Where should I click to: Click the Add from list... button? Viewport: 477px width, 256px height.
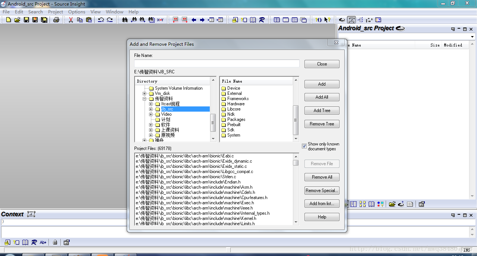(322, 204)
